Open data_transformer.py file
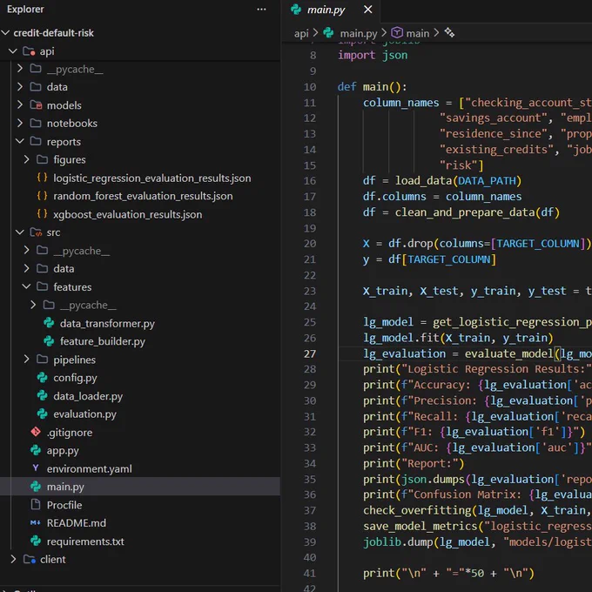This screenshot has width=592, height=592. point(107,324)
